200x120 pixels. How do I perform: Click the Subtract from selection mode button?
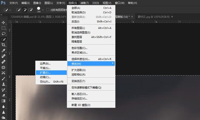30,10
